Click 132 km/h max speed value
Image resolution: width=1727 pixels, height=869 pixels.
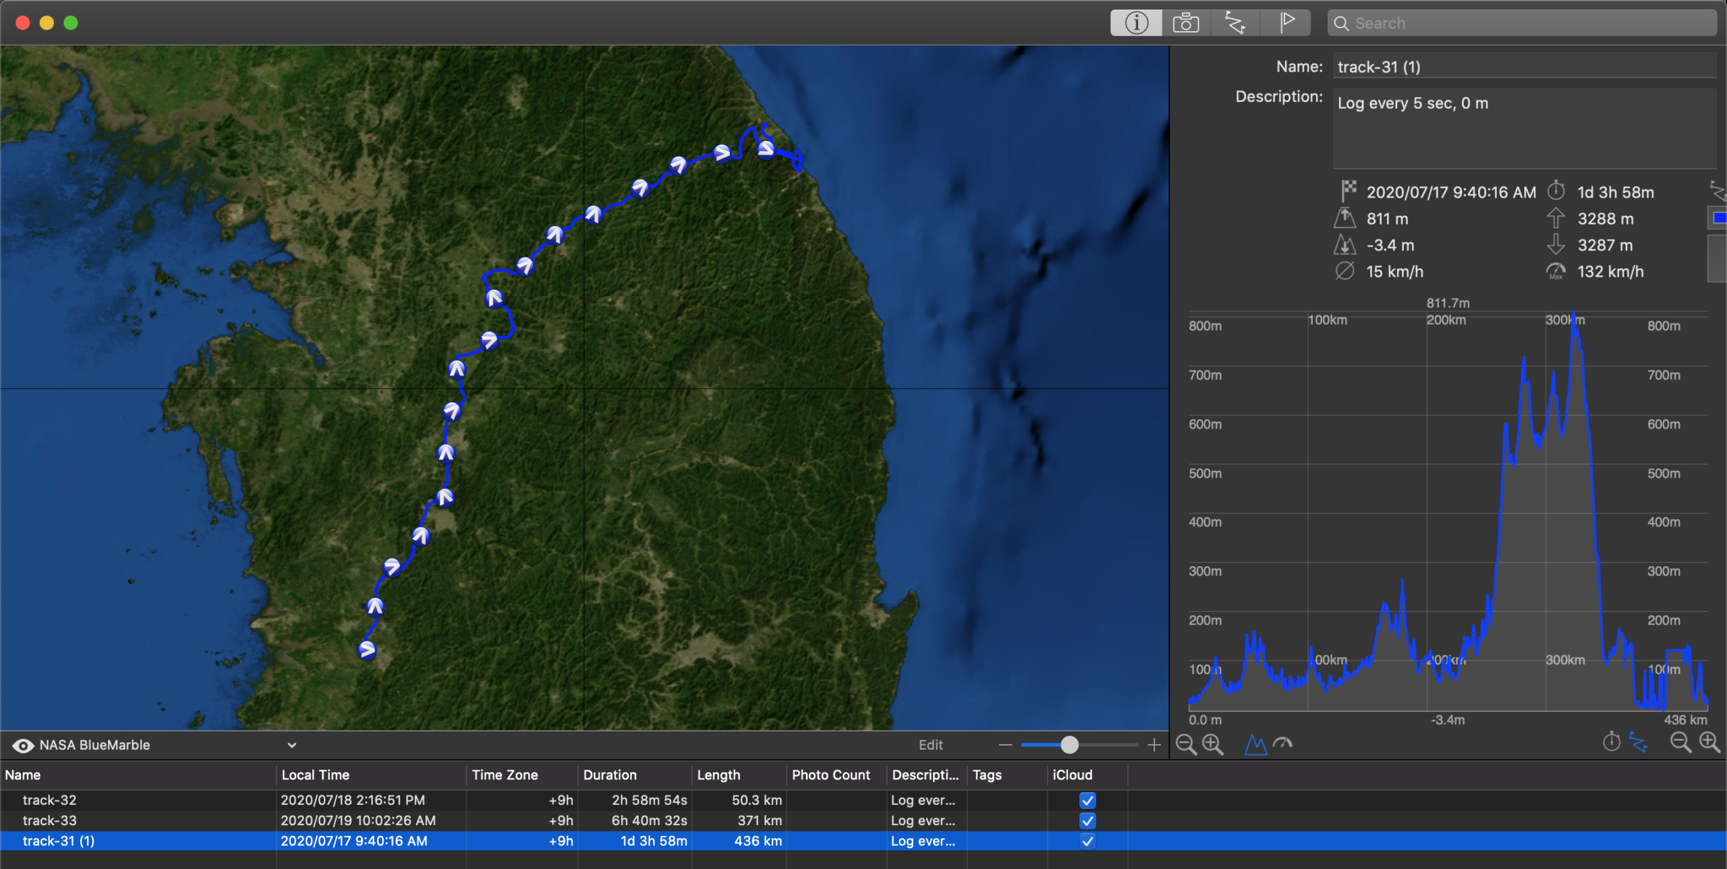pyautogui.click(x=1610, y=272)
